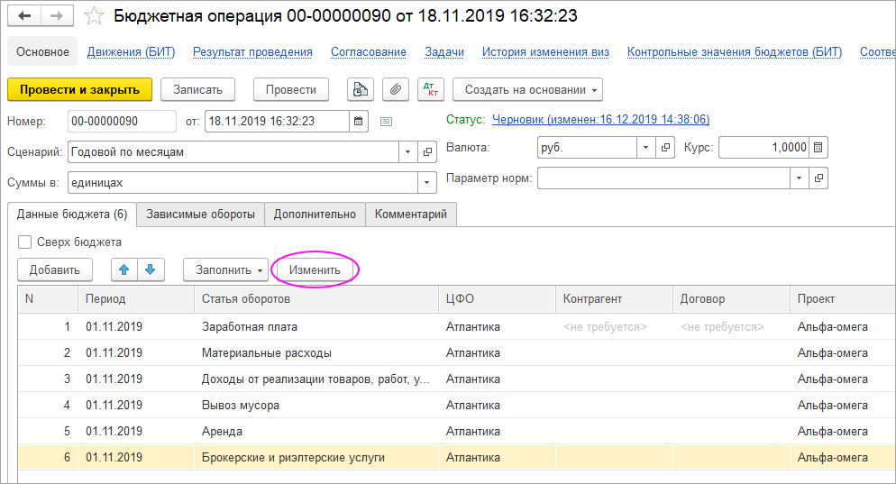896x484 pixels.
Task: Add document to favorites with star
Action: (93, 16)
